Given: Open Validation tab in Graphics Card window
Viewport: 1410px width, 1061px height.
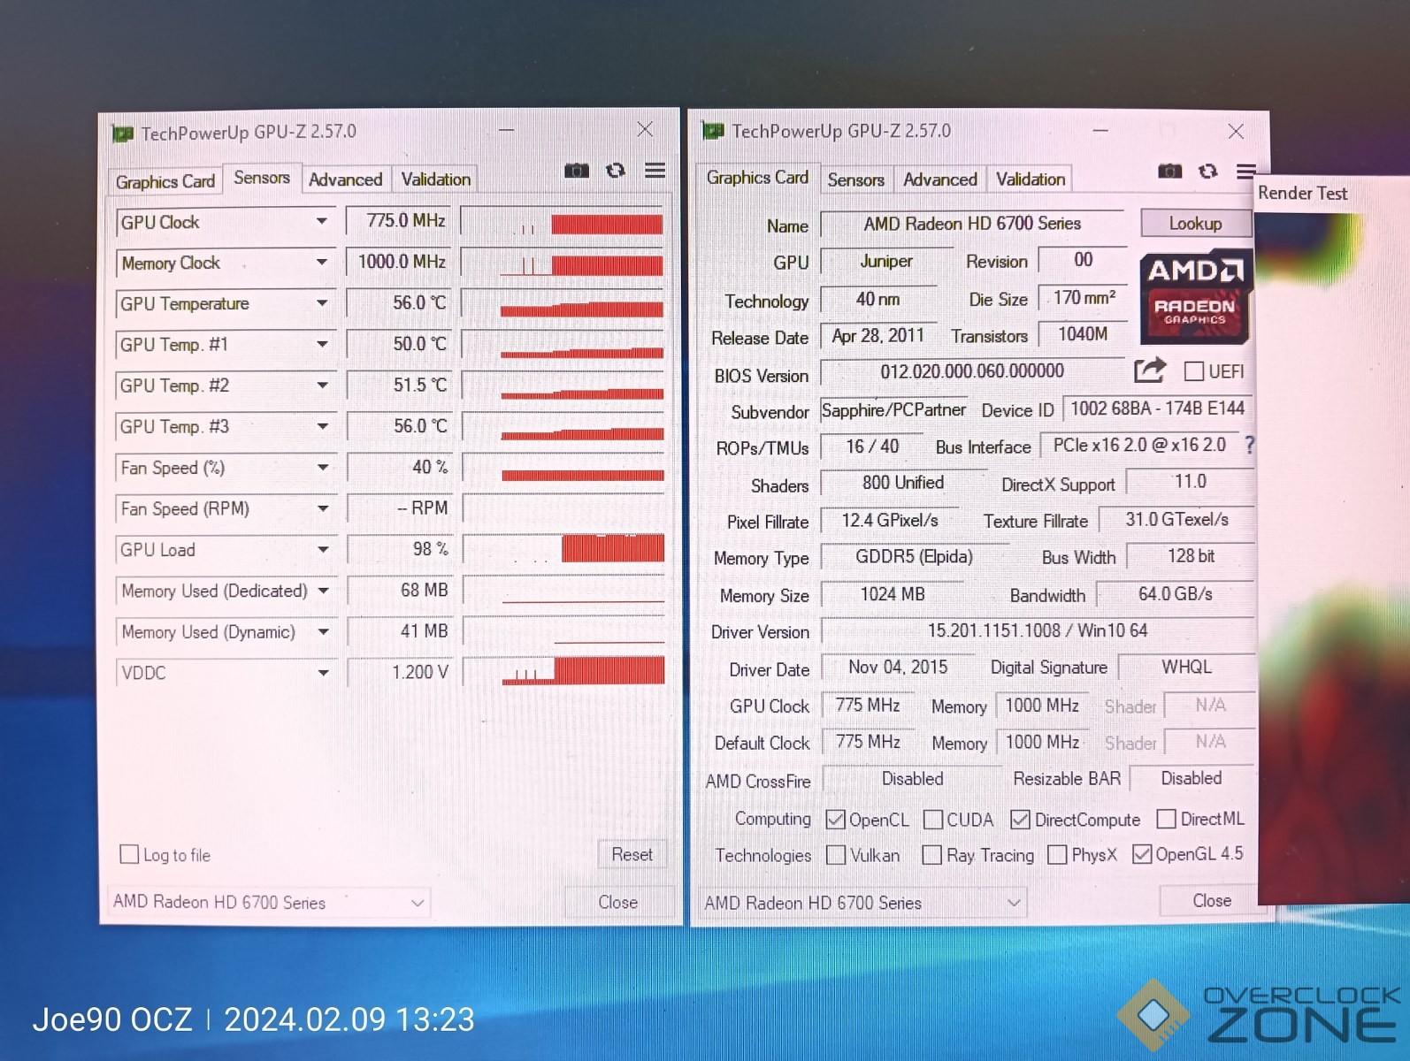Looking at the screenshot, I should click(x=1031, y=179).
